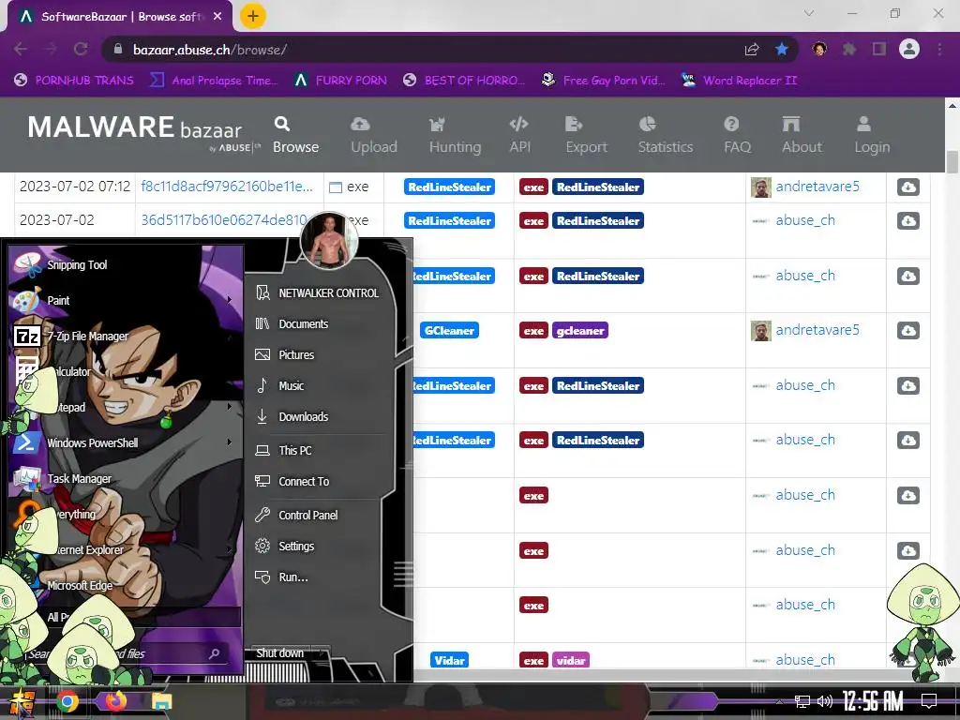Expand Windows PowerShell submenu arrow

pyautogui.click(x=230, y=442)
